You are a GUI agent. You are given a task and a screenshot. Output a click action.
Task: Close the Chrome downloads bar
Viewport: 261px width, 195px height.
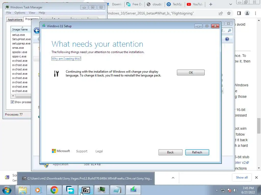pos(256,177)
